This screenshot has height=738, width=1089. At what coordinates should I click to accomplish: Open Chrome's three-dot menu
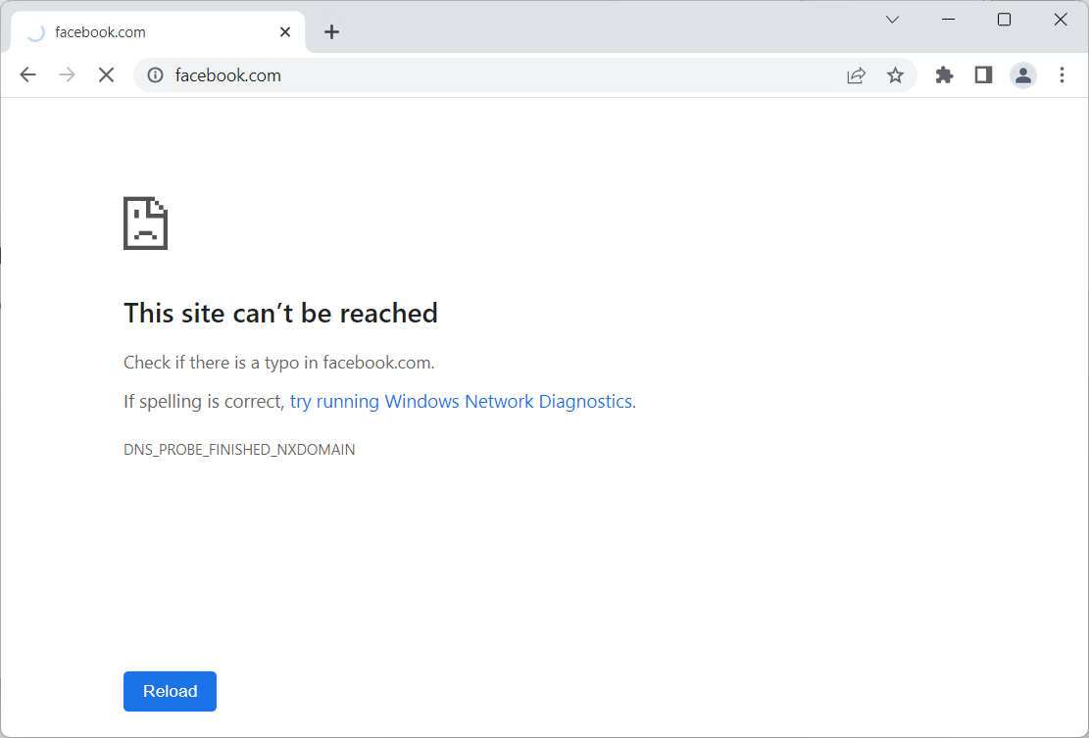(1062, 75)
